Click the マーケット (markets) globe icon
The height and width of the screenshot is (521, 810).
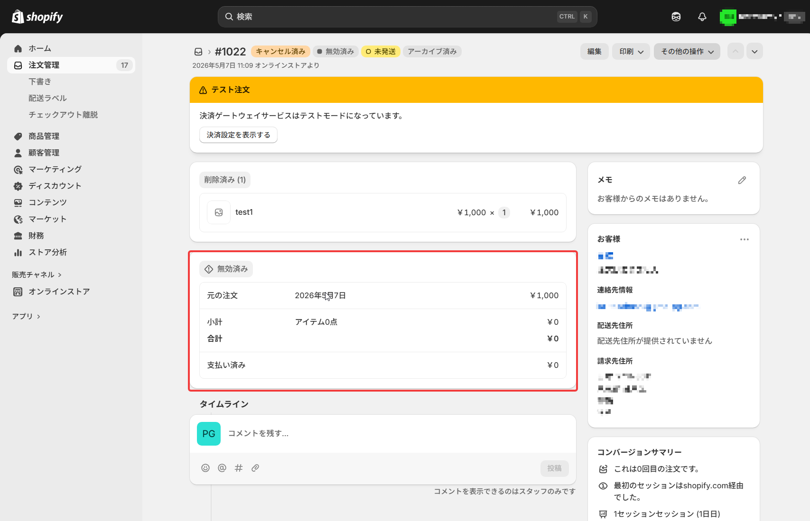pos(18,219)
